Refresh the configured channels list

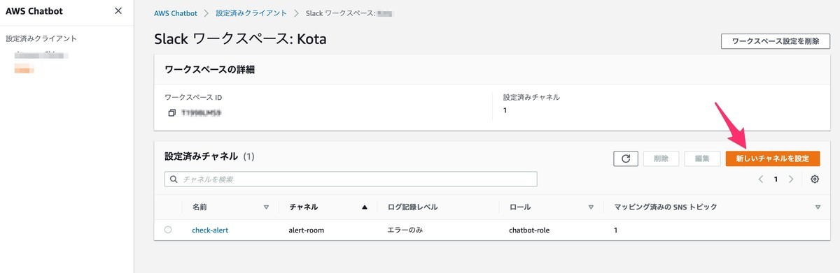(625, 158)
